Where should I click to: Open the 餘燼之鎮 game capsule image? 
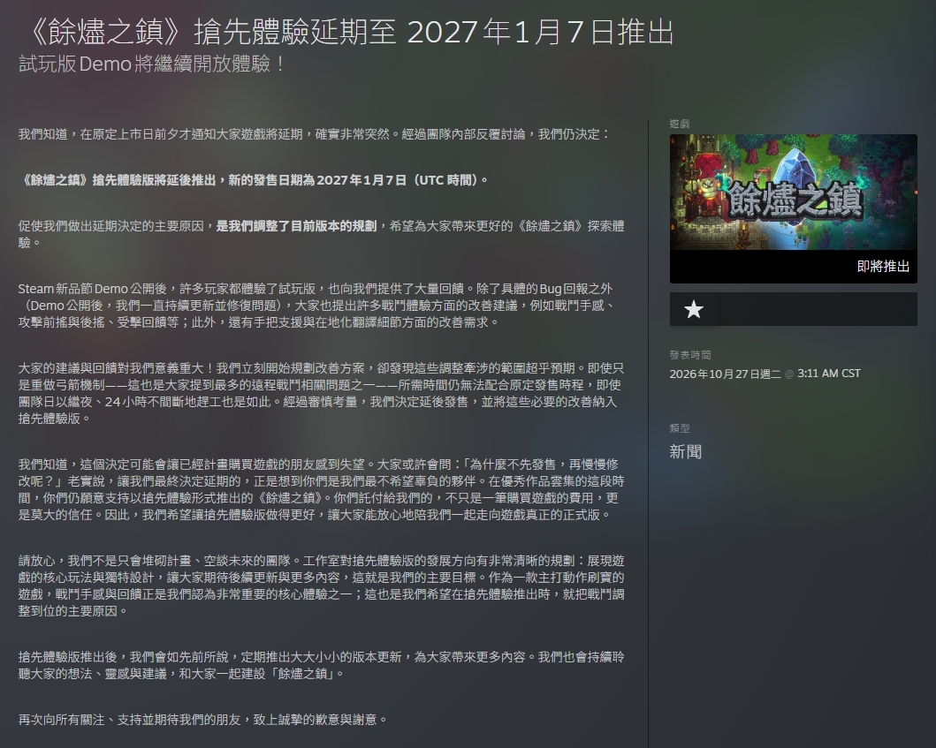(794, 192)
